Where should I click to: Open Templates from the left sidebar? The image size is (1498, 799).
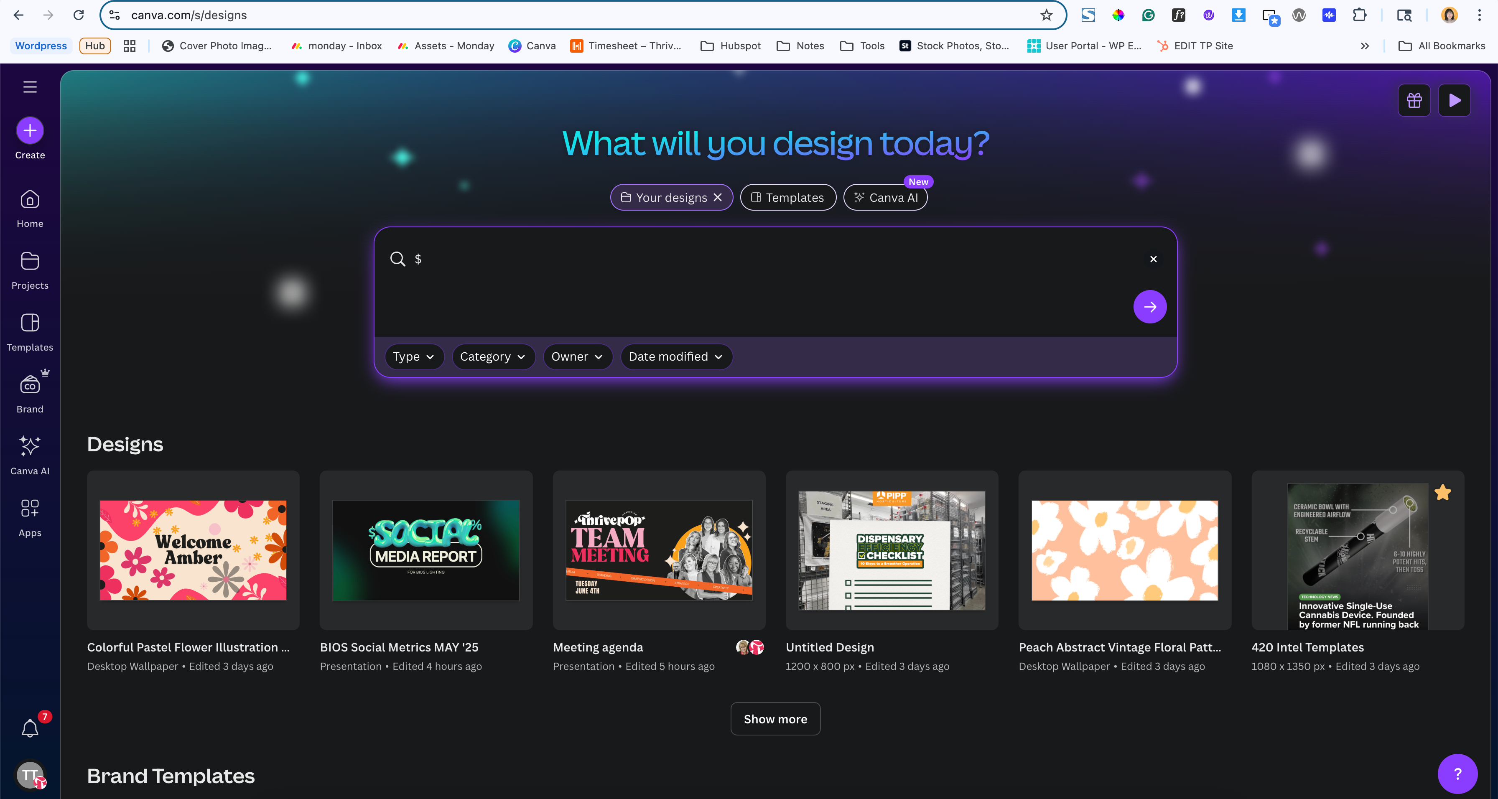[x=30, y=333]
